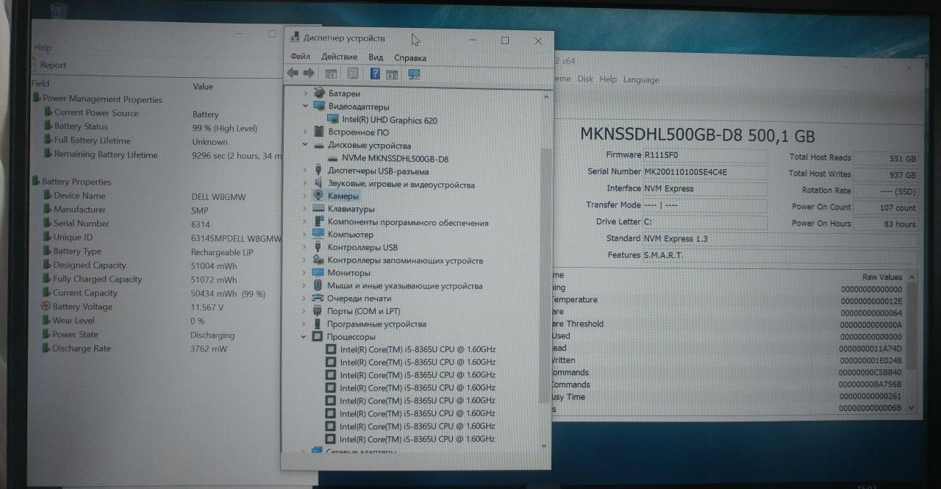941x489 pixels.
Task: Click the Контроллеры USB plug icon
Action: pos(319,247)
